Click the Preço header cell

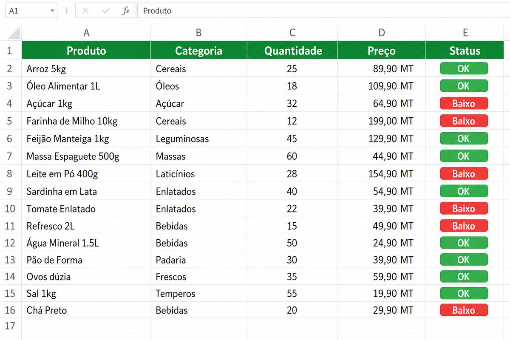[x=381, y=51]
